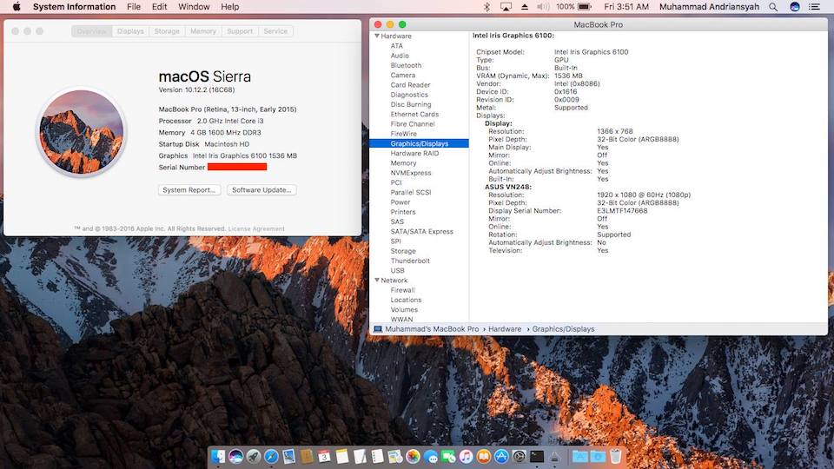Click Bluetooth icon in menu bar
This screenshot has width=834, height=469.
(x=486, y=7)
